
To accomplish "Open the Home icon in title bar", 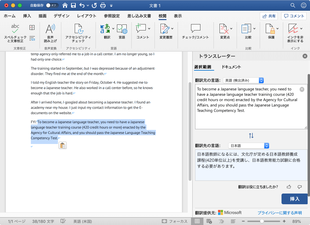I will 65,5.
